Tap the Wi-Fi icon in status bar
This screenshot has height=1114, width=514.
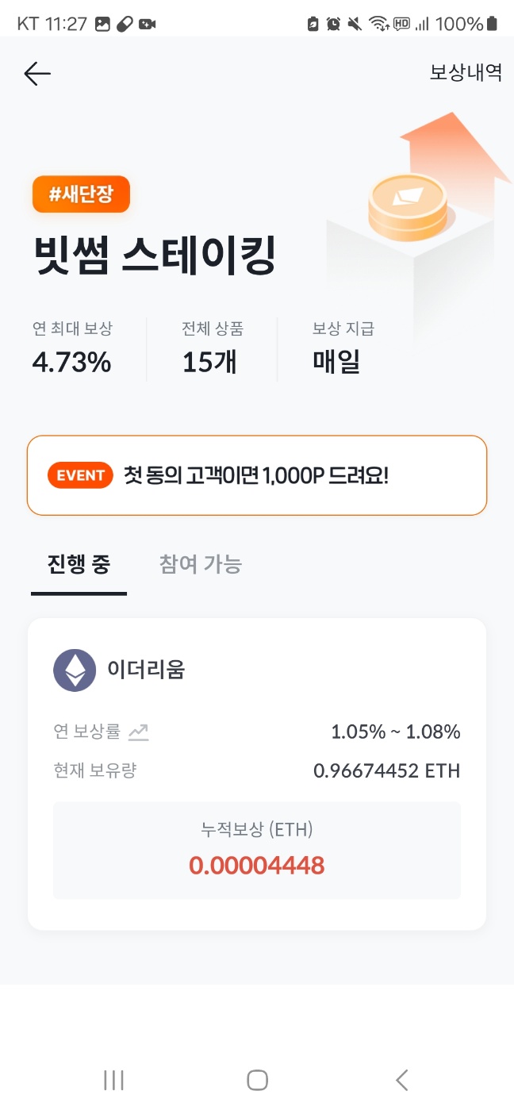[378, 24]
